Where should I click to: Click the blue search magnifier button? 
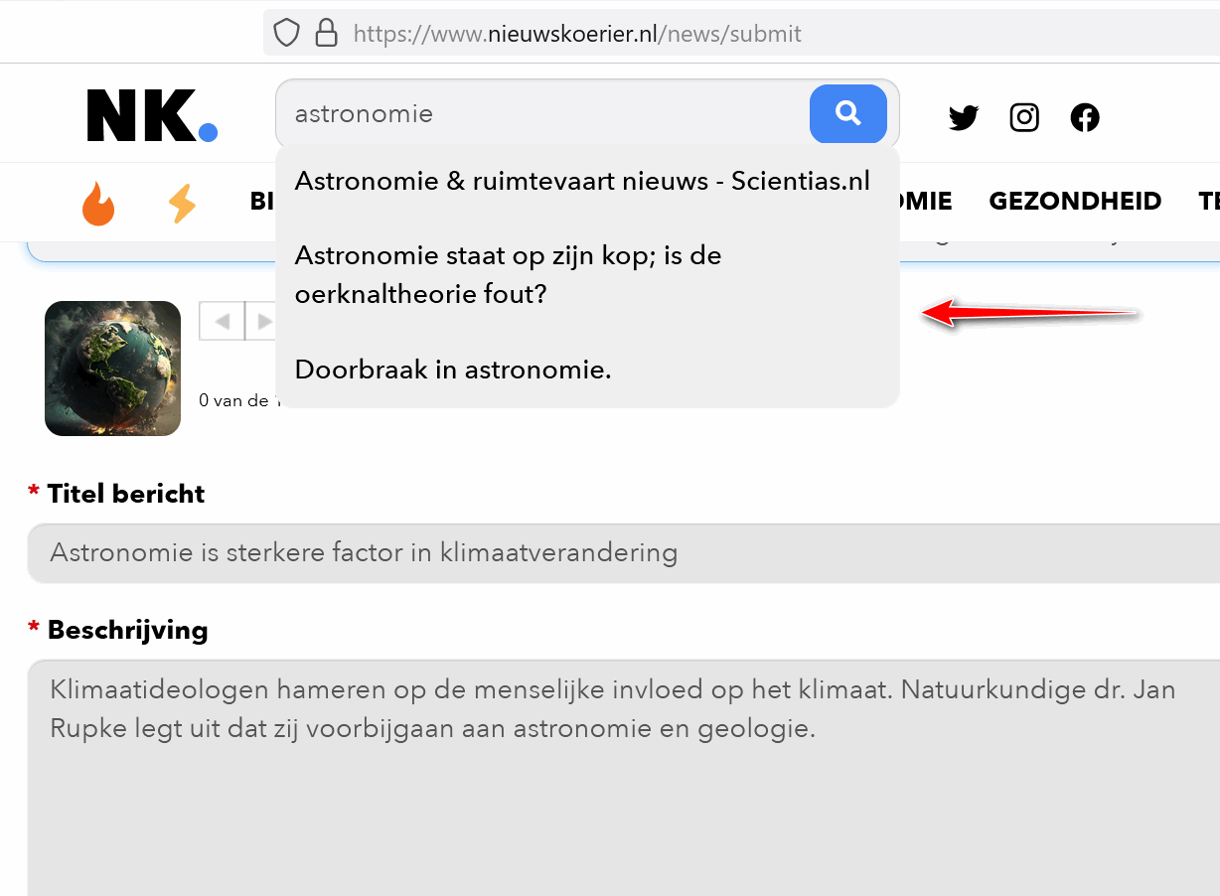[x=847, y=114]
